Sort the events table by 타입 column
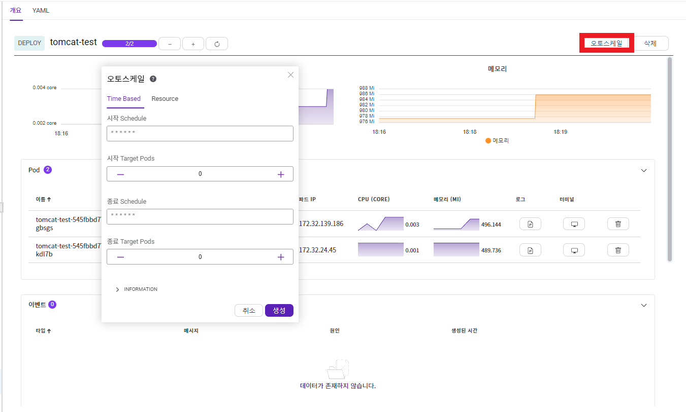 point(43,330)
